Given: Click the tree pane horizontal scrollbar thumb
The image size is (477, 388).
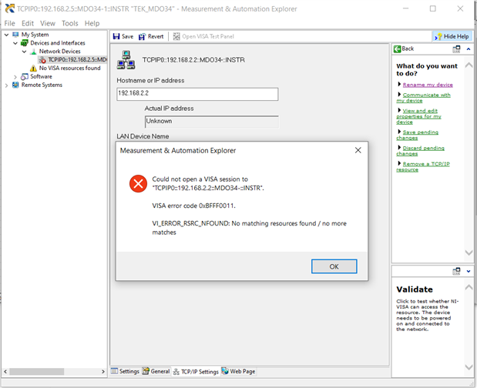Looking at the screenshot, I should tap(36, 372).
